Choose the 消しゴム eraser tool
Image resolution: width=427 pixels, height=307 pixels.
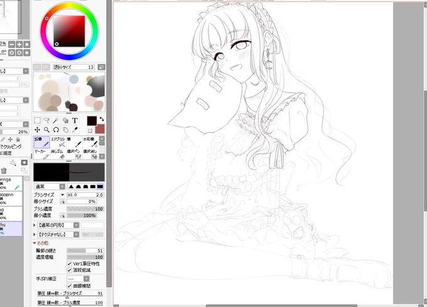pos(58,153)
